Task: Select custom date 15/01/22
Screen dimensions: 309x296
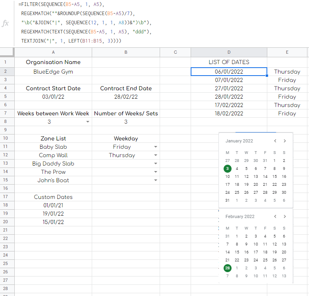Action: coord(53,222)
